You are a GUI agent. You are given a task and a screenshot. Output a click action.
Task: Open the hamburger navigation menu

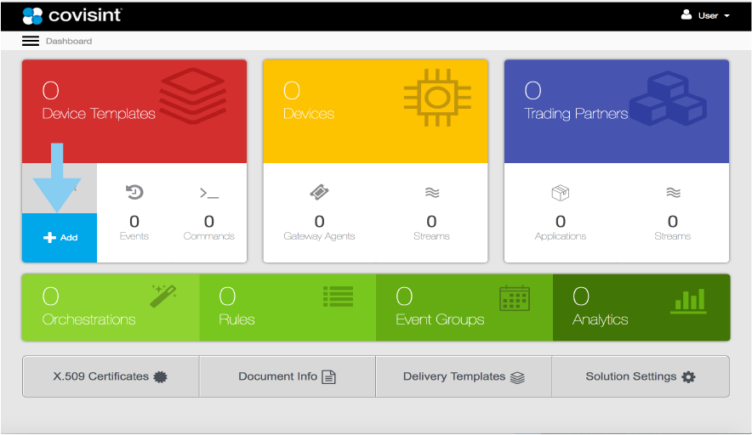click(31, 41)
